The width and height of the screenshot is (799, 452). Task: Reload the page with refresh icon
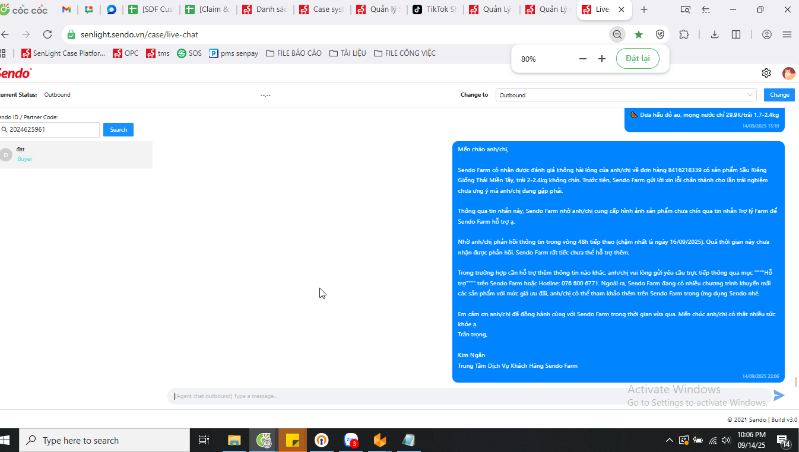(x=47, y=34)
